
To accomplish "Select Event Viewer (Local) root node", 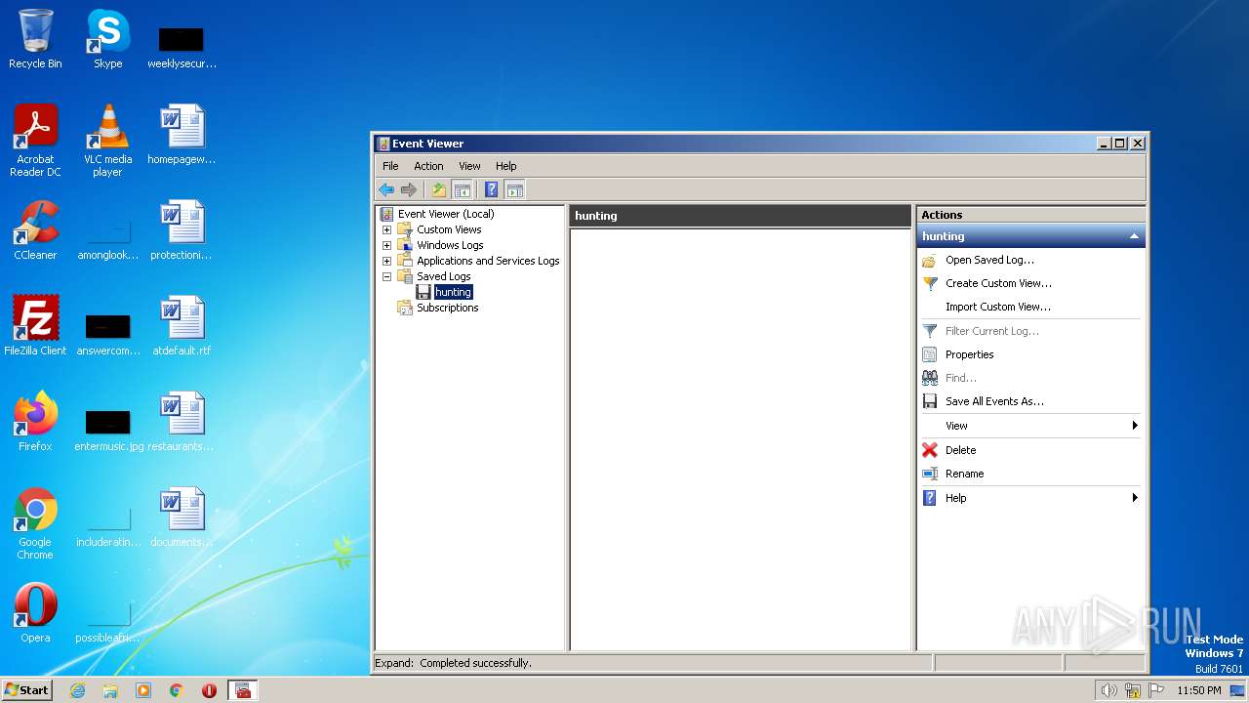I will pyautogui.click(x=446, y=214).
